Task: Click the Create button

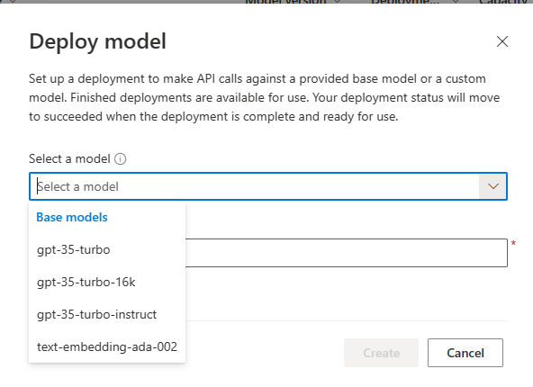Action: [381, 353]
